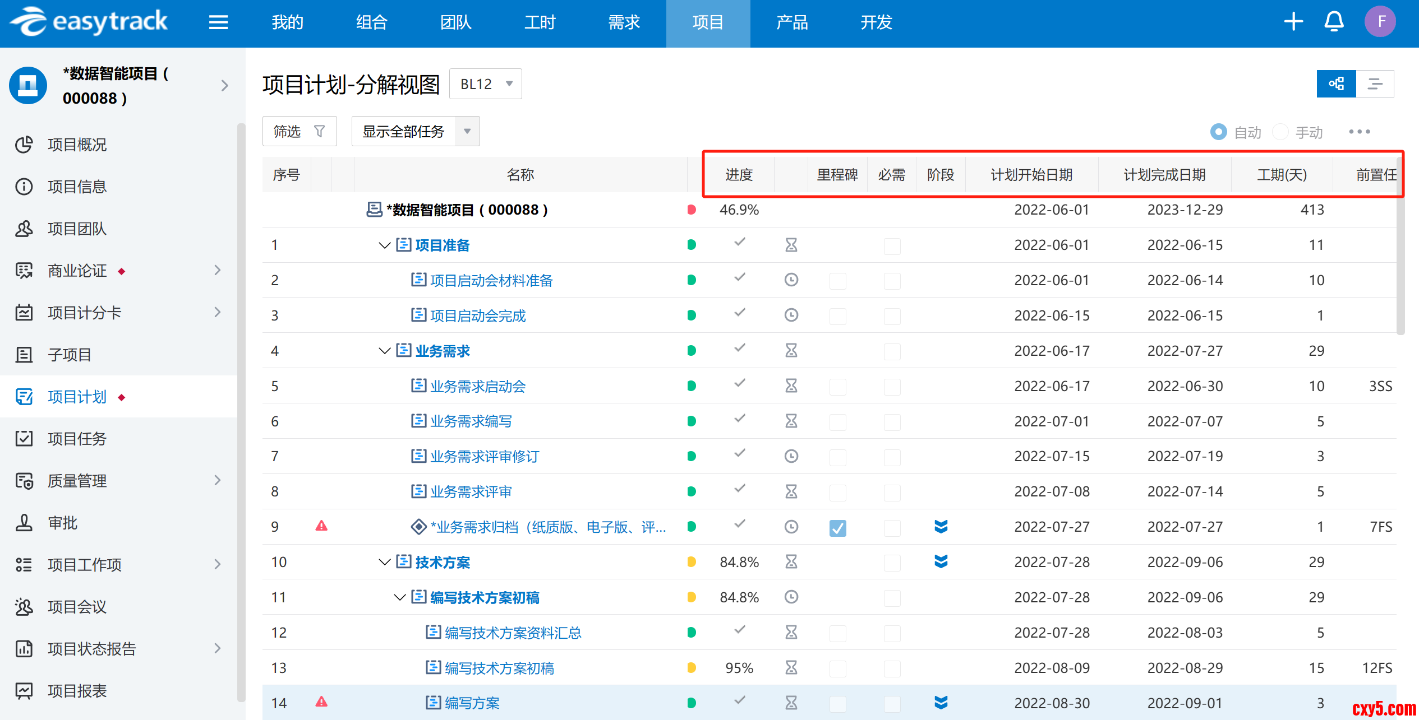Select the 自动 radio button
The height and width of the screenshot is (720, 1419).
[1218, 132]
